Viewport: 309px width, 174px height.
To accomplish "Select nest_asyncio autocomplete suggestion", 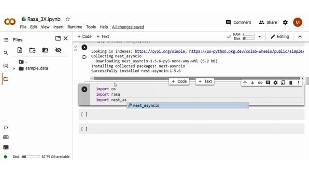I will click(188, 105).
